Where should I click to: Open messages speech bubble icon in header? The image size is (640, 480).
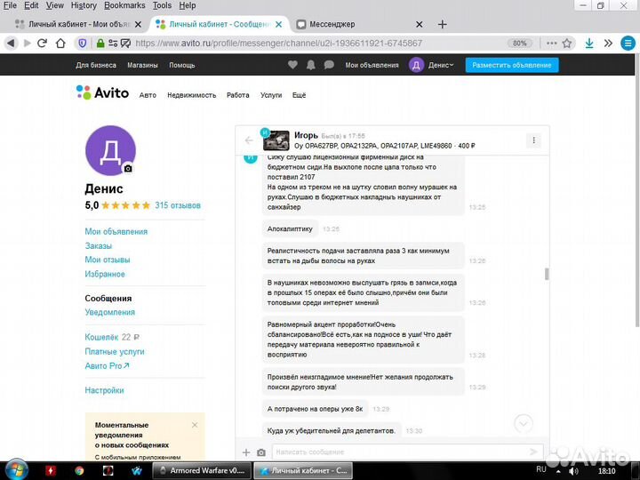tap(329, 65)
